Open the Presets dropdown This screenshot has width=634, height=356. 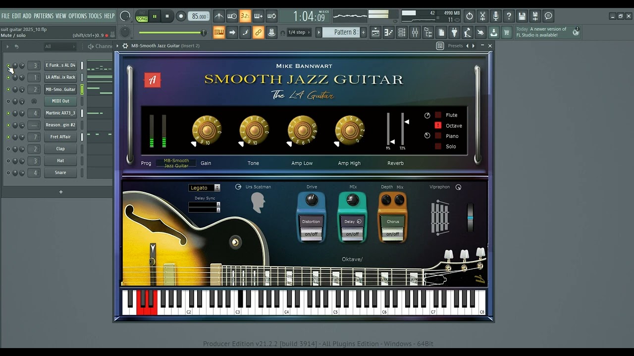pyautogui.click(x=455, y=46)
